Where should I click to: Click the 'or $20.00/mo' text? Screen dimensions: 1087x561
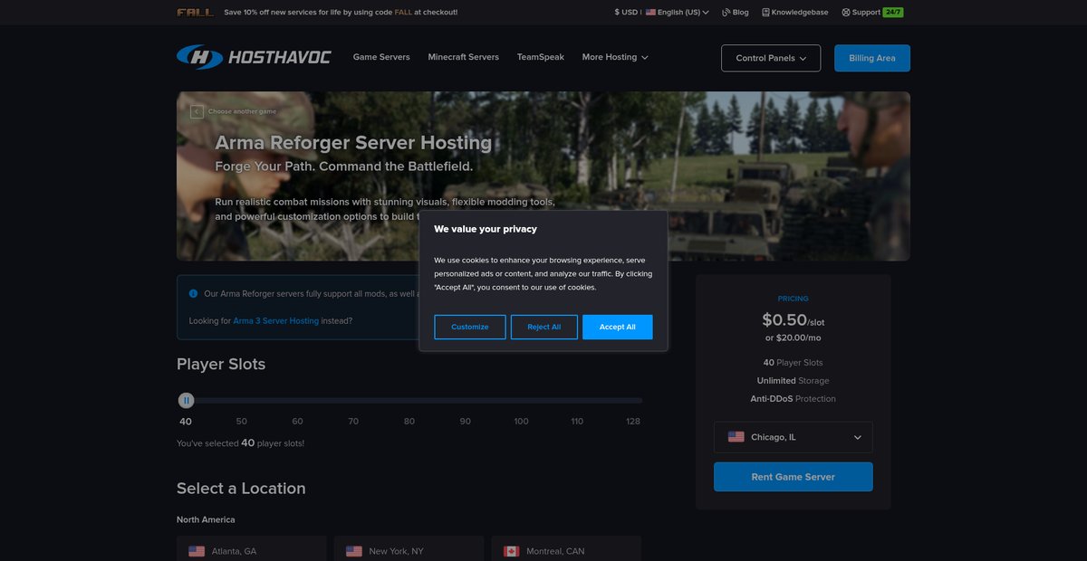coord(794,338)
